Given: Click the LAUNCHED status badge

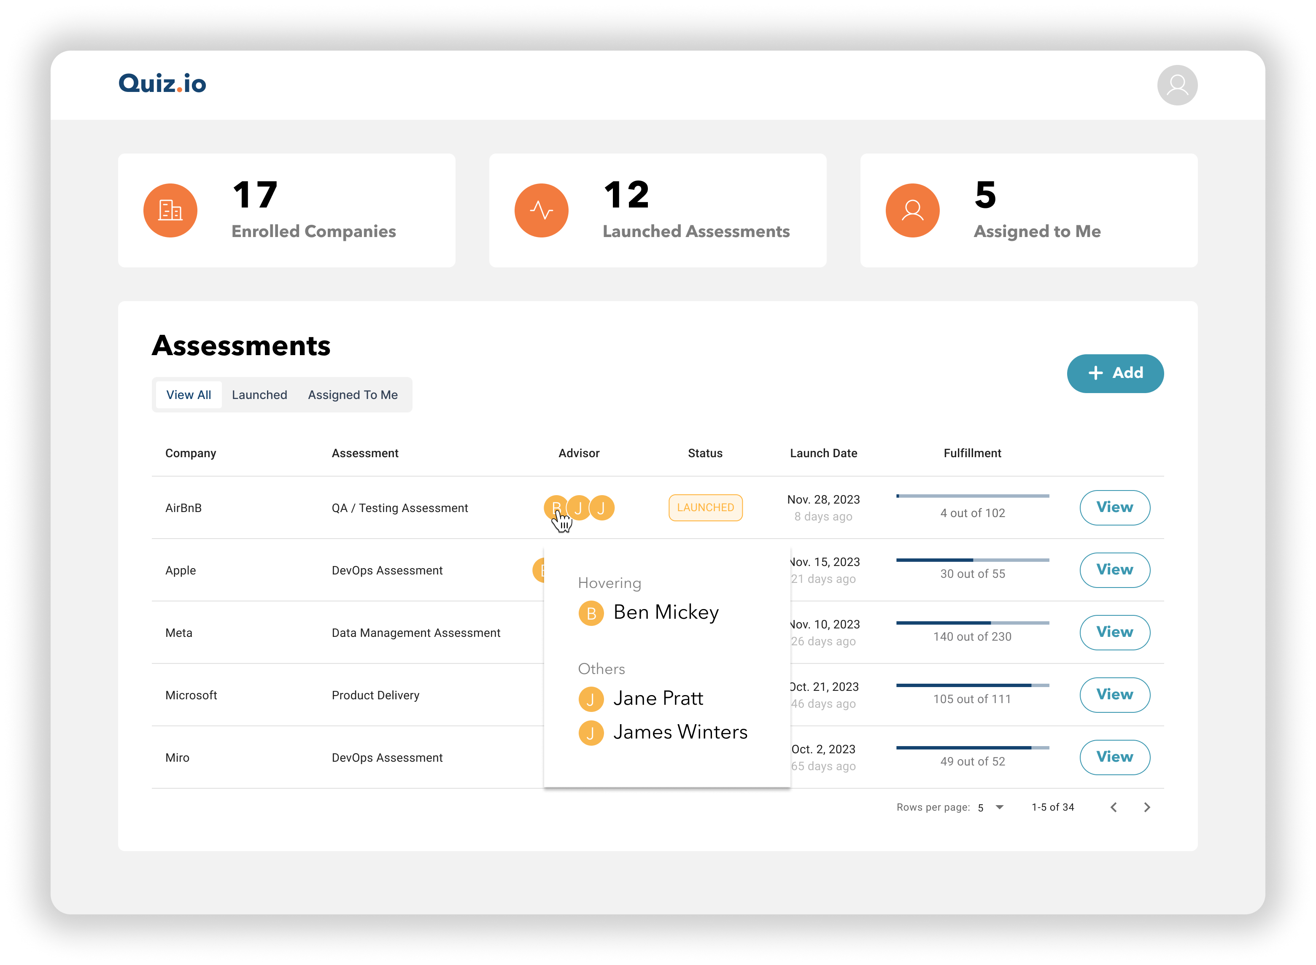Looking at the screenshot, I should [705, 508].
